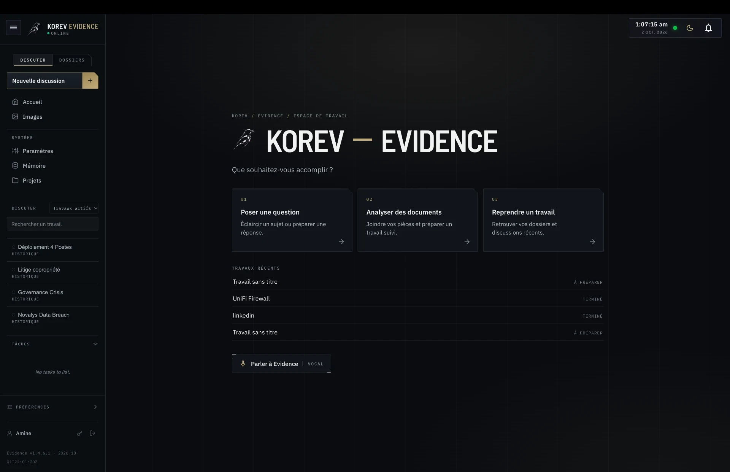Click the sliders icon beside Préférences
Image resolution: width=730 pixels, height=472 pixels.
(10, 407)
